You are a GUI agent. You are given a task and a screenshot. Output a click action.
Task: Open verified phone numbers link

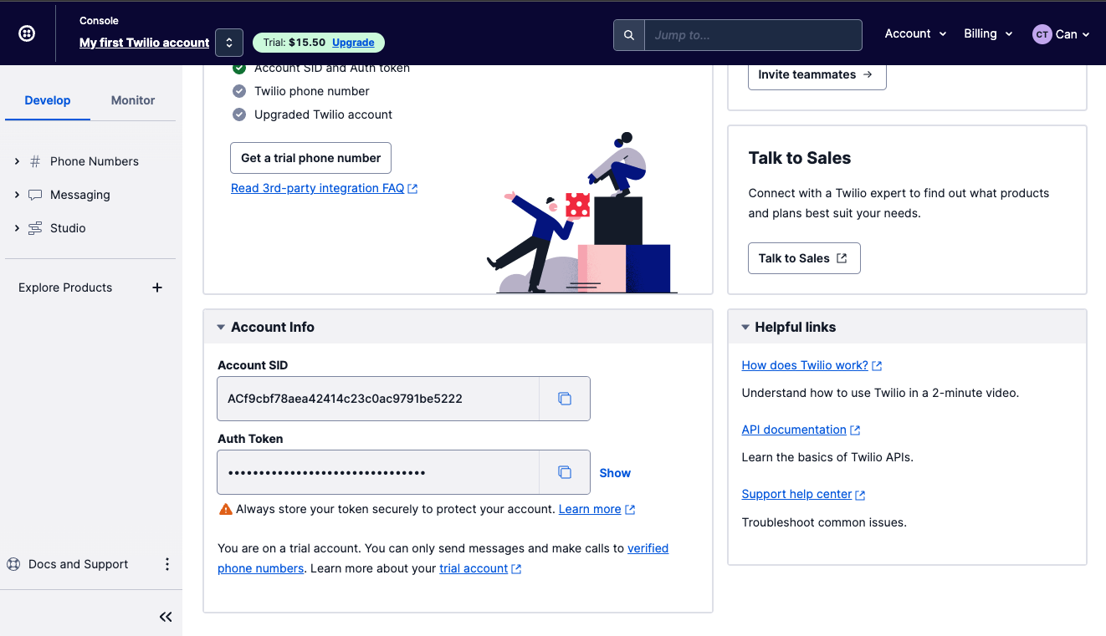tap(443, 558)
